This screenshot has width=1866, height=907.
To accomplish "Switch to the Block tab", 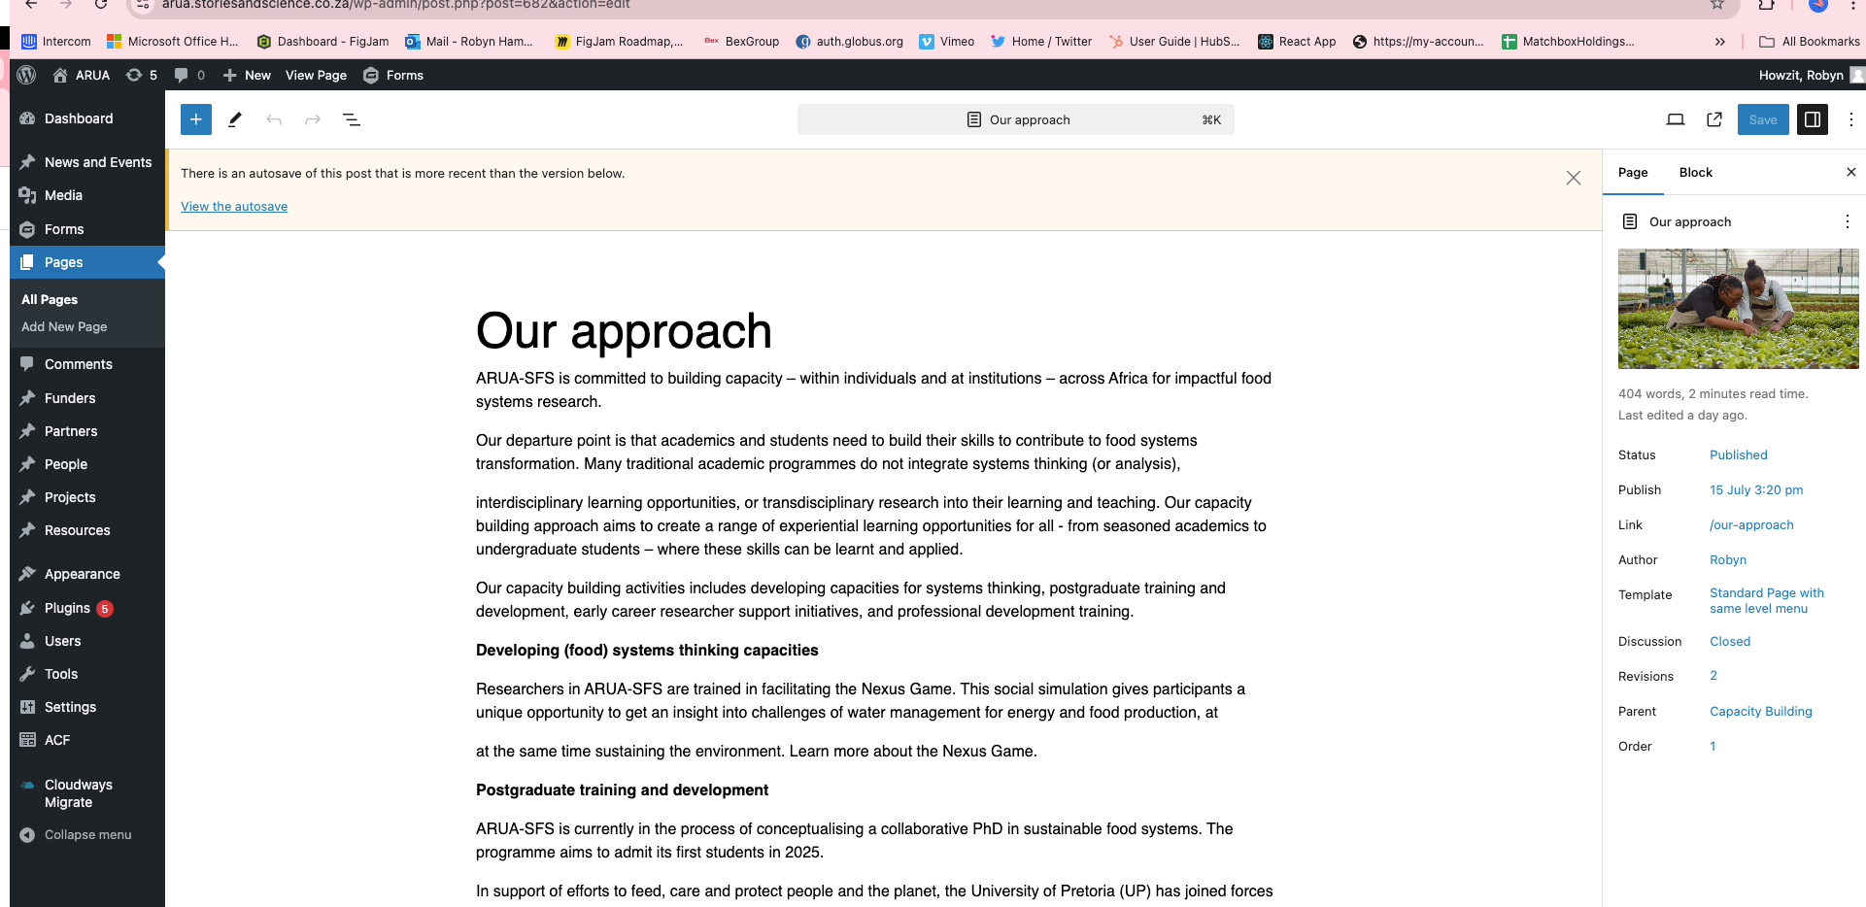I will [1695, 172].
